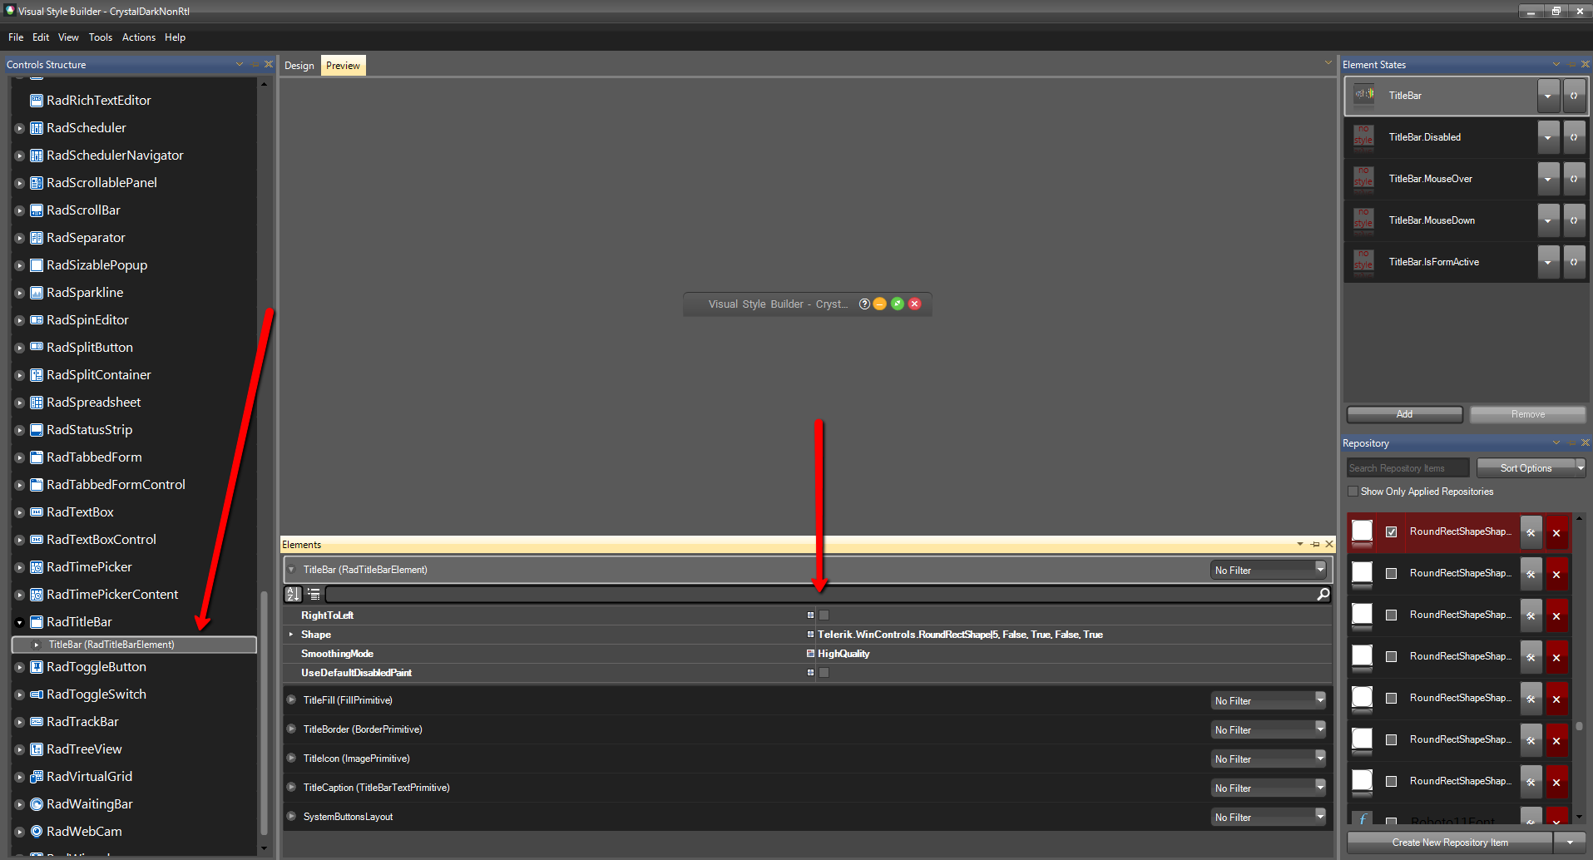Expand the RadSplitContainer tree node

19,375
